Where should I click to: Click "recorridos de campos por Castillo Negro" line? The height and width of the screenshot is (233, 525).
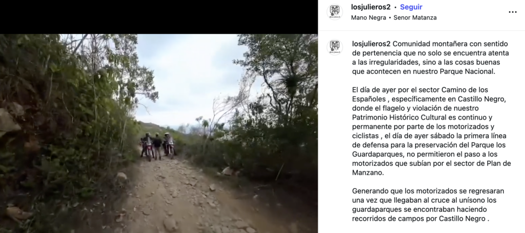click(x=418, y=219)
